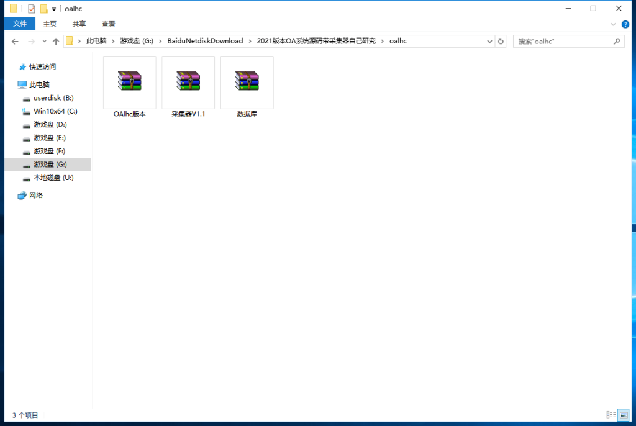Click the 游戏盘 (F:) drive icon
636x426 pixels.
point(26,152)
